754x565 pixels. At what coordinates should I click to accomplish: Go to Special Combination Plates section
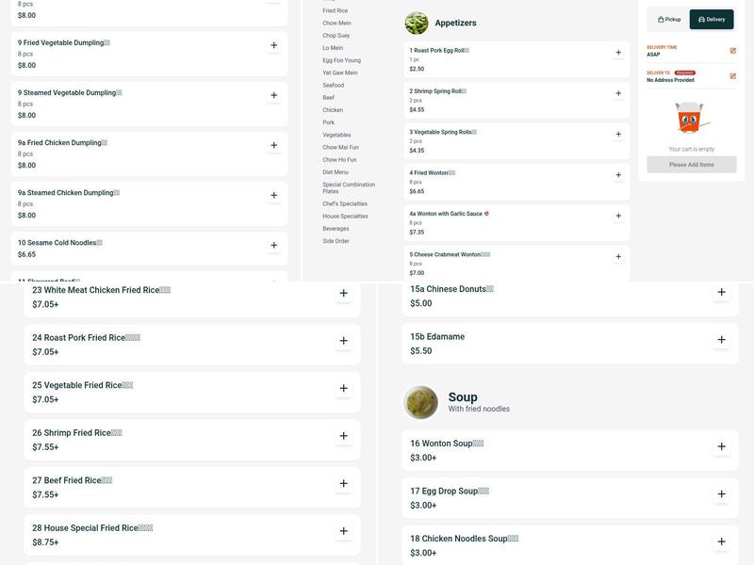click(349, 187)
